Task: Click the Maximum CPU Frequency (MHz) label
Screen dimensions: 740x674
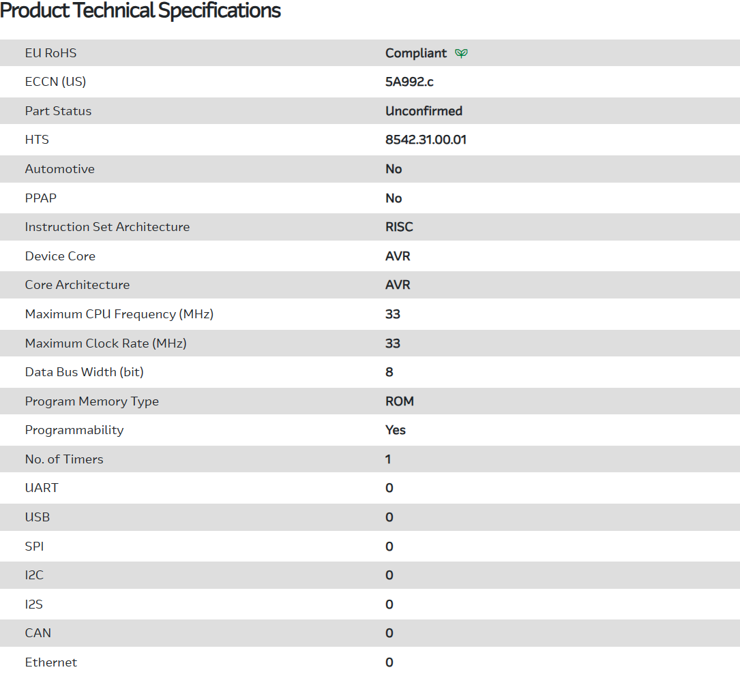Action: click(x=119, y=314)
